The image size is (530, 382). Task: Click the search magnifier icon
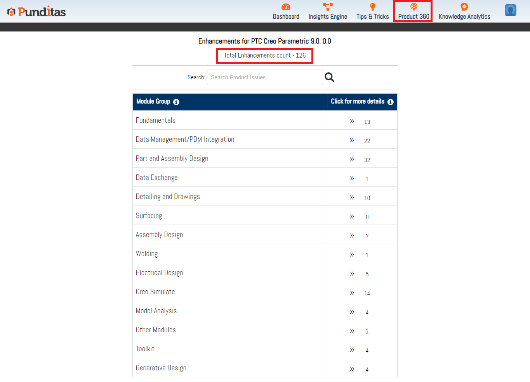[x=329, y=77]
